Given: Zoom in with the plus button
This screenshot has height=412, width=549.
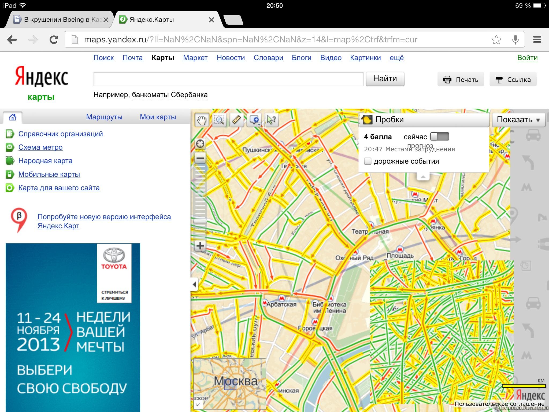Looking at the screenshot, I should [200, 245].
